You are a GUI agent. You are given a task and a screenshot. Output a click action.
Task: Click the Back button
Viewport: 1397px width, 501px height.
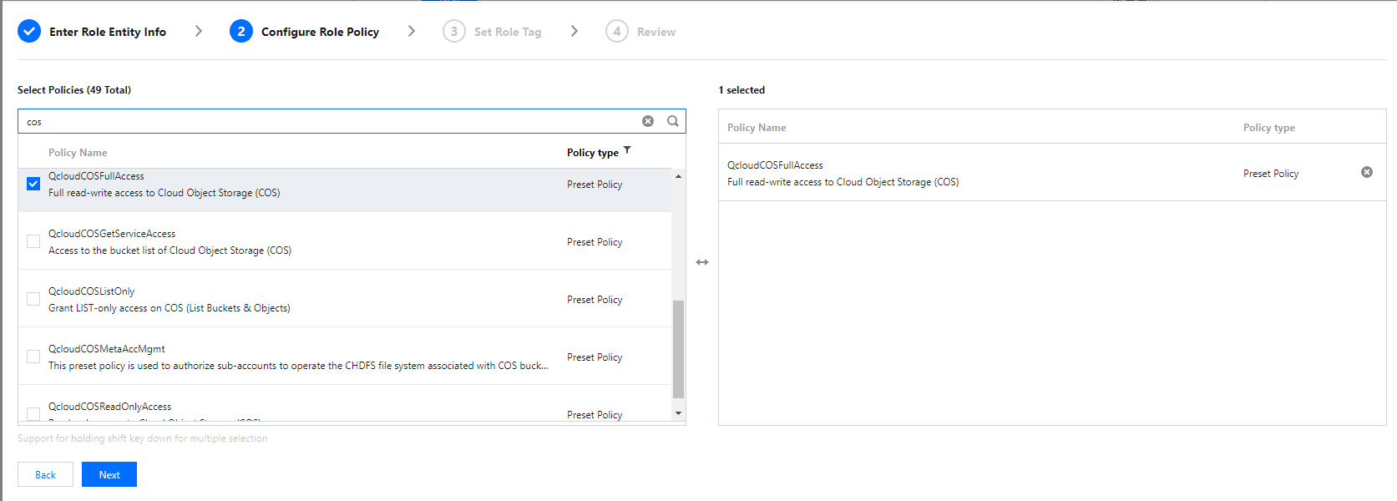45,474
